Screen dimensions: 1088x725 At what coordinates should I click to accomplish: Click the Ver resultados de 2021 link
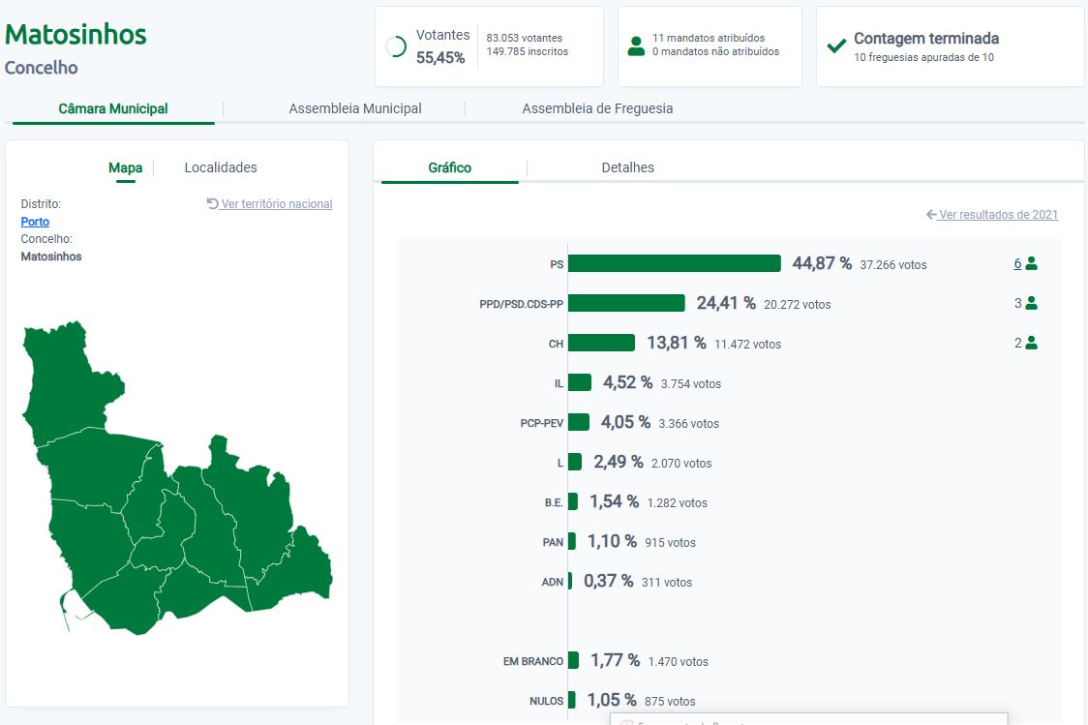pyautogui.click(x=998, y=215)
